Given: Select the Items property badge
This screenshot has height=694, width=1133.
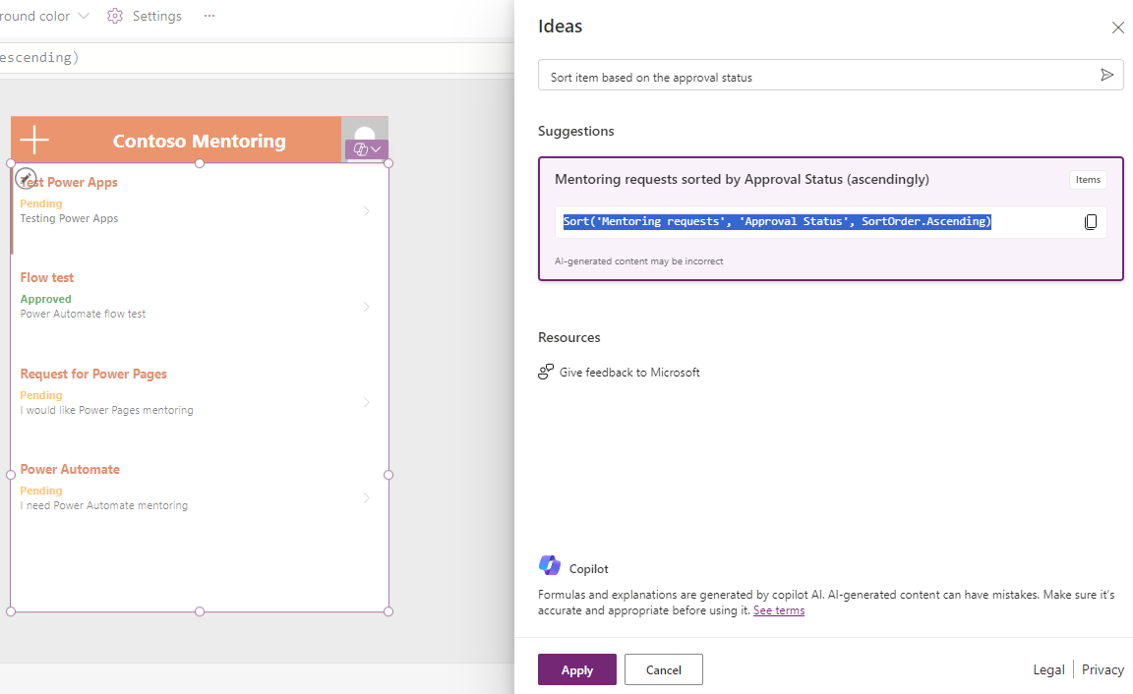Looking at the screenshot, I should point(1088,179).
